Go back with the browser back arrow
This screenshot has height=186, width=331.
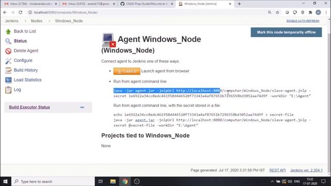[x=5, y=12]
